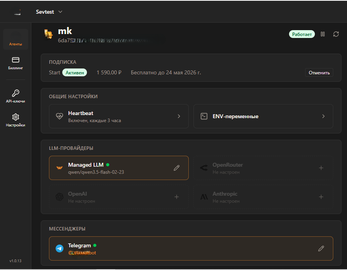Click text Бесплатно до 24 мая 2026 г.
347x270 pixels.
click(x=166, y=72)
